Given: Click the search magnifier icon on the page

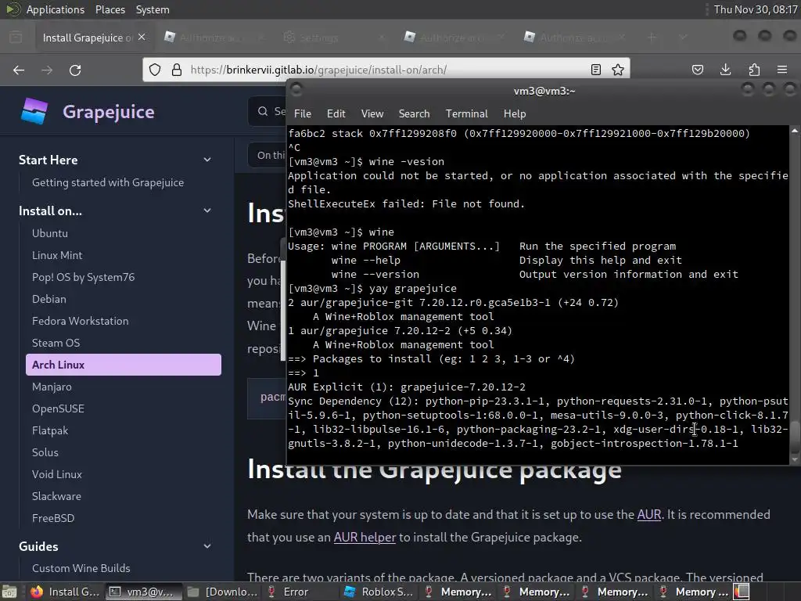Looking at the screenshot, I should 263,111.
